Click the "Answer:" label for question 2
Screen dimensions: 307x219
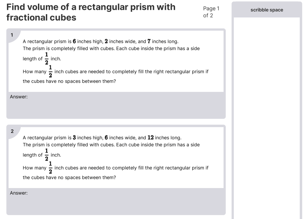coord(19,193)
